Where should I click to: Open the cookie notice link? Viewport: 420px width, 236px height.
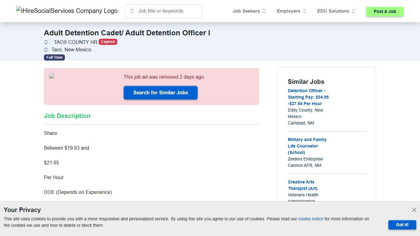click(311, 219)
